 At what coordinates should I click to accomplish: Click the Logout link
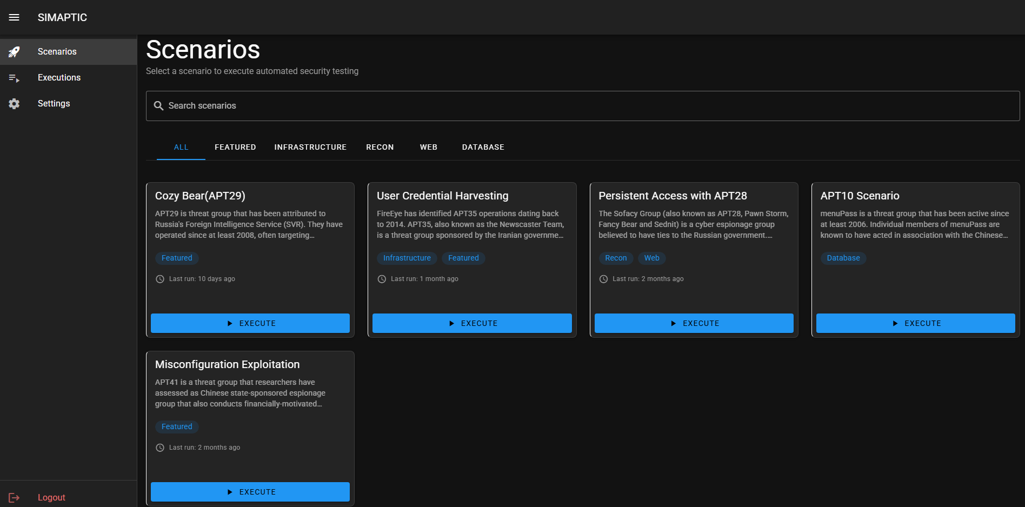coord(51,497)
